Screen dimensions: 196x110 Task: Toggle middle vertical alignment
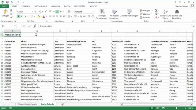point(54,12)
